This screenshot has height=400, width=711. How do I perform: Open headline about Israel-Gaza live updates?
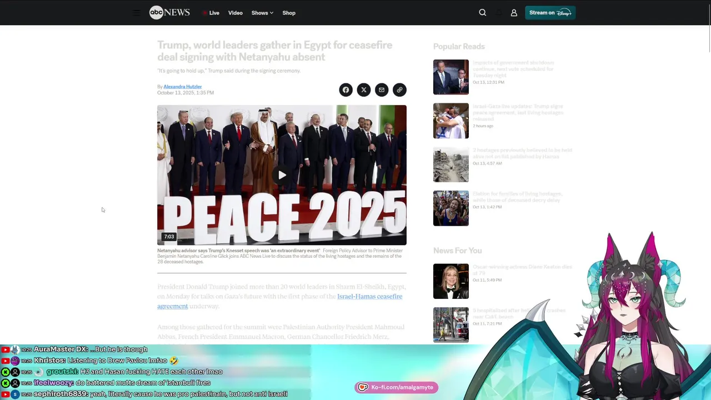click(x=518, y=112)
